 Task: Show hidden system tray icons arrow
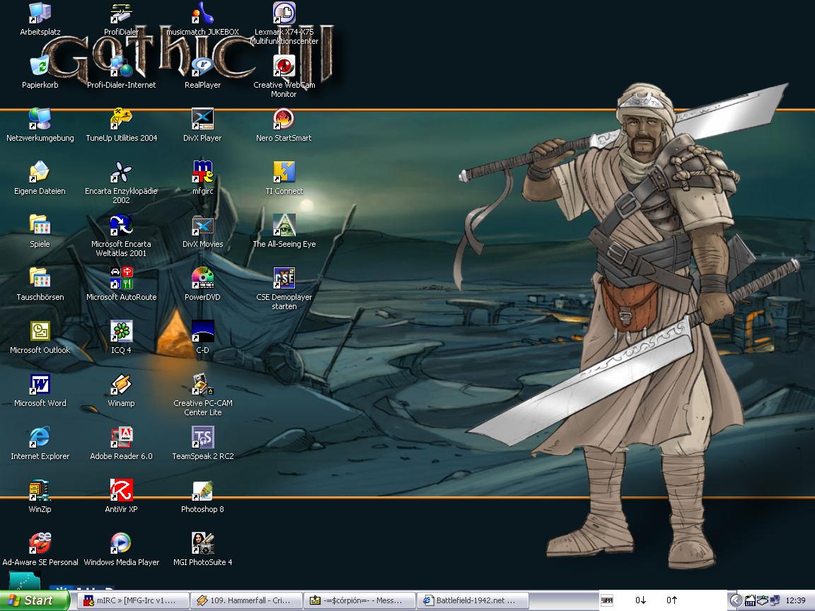click(x=736, y=600)
